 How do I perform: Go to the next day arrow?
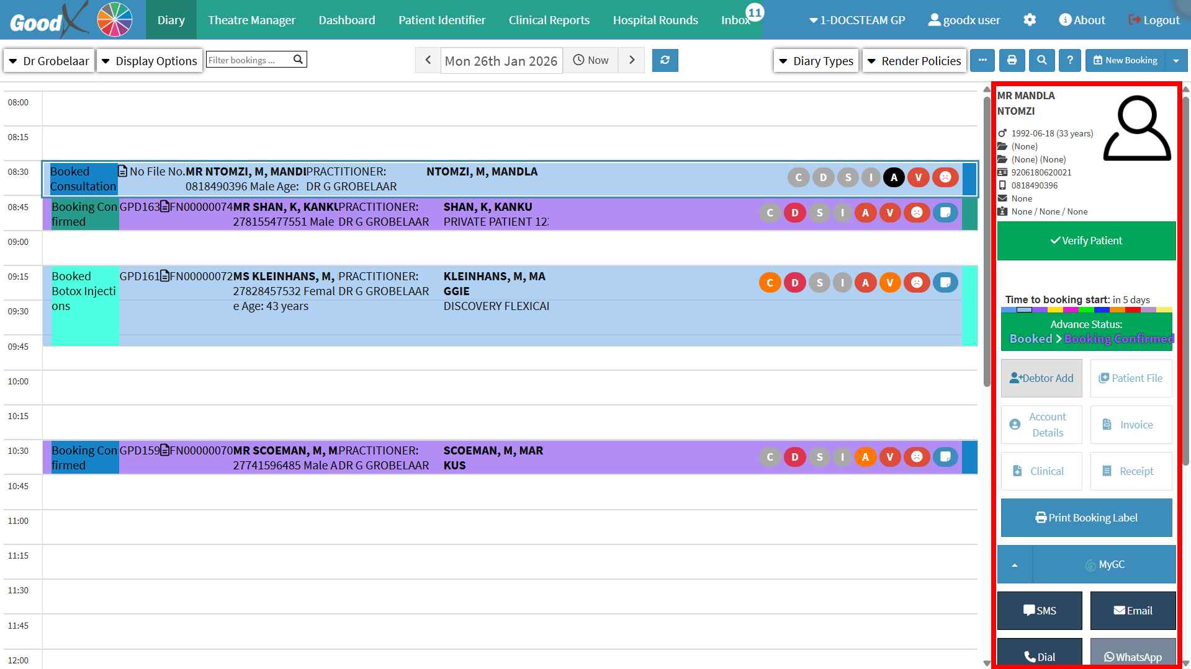point(632,60)
